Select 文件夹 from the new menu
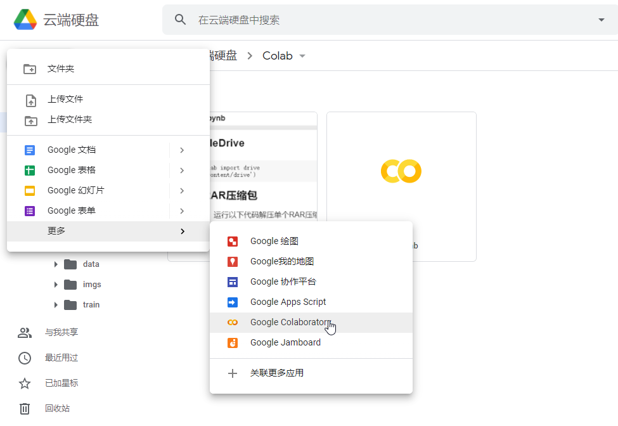618x426 pixels. point(108,69)
